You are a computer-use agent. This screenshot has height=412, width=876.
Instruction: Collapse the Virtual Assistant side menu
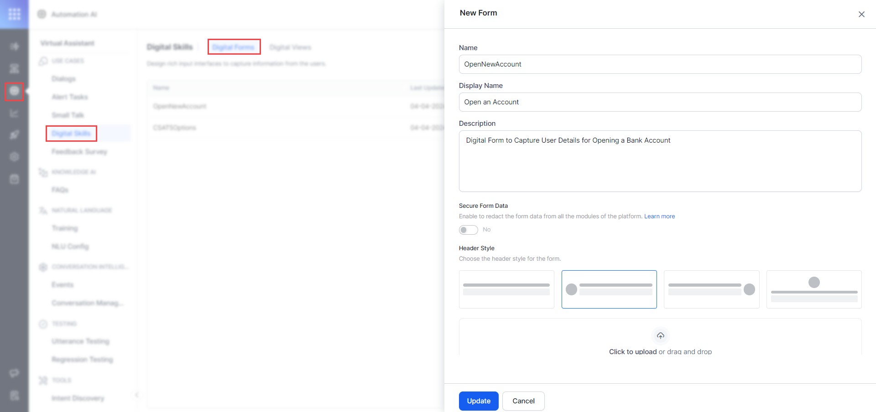pyautogui.click(x=136, y=395)
